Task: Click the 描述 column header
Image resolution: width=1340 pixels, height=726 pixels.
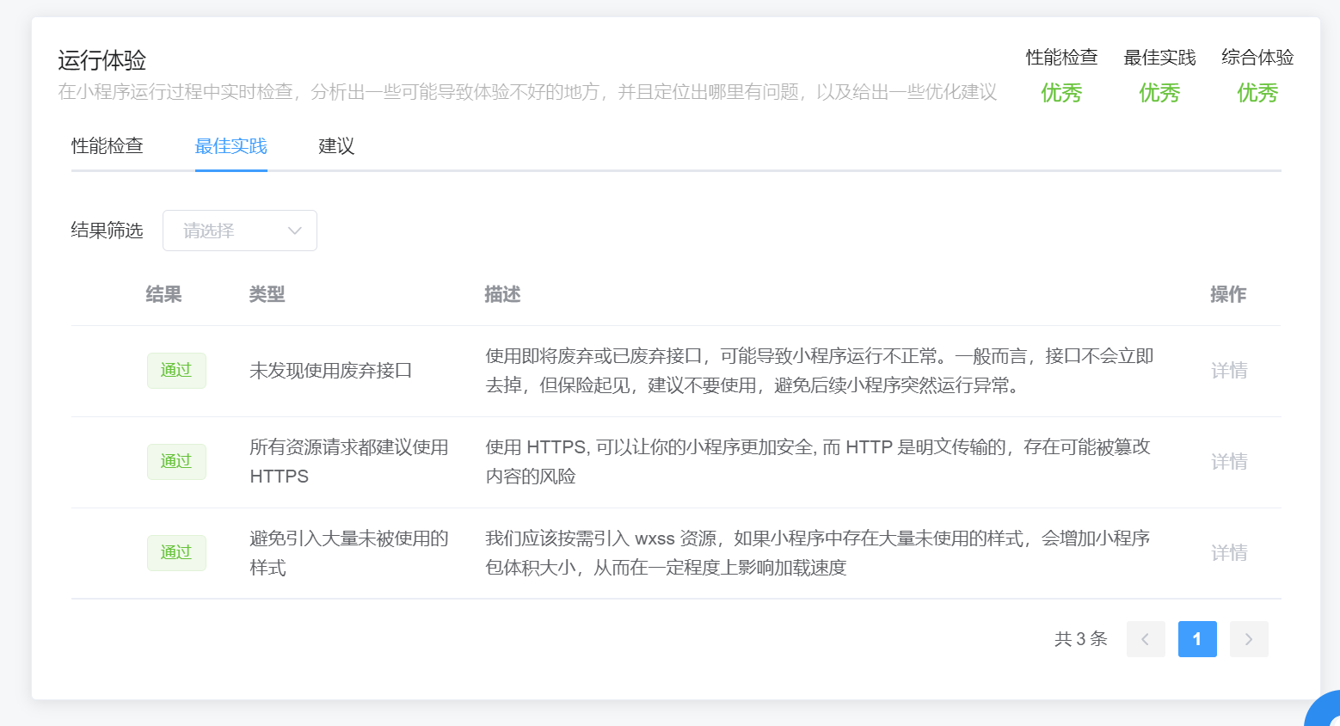Action: [x=502, y=294]
